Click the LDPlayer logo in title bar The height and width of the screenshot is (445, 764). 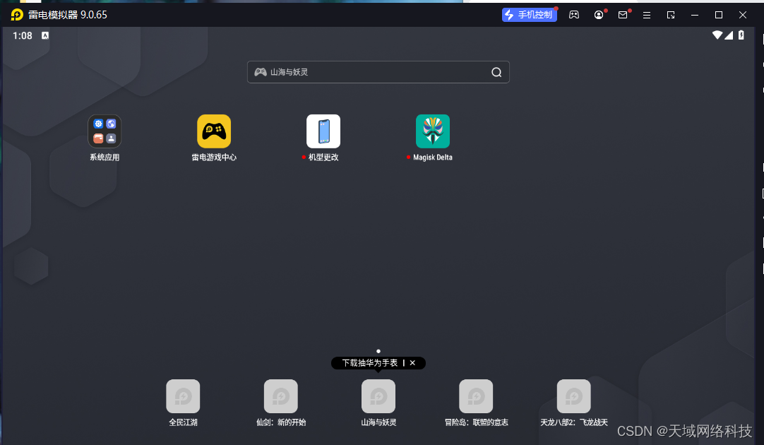tap(16, 15)
